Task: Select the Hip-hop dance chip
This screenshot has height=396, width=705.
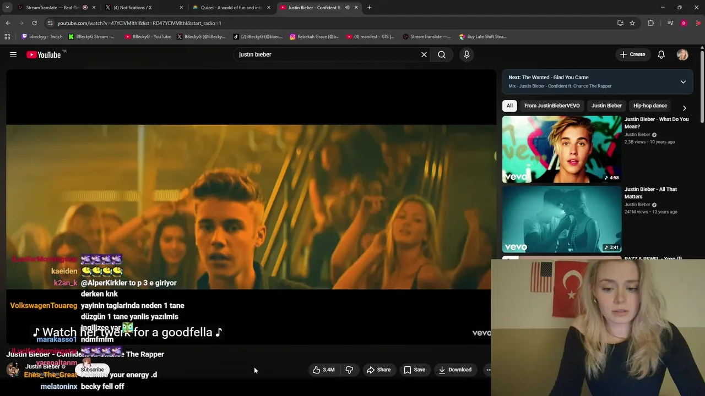Action: 650,106
